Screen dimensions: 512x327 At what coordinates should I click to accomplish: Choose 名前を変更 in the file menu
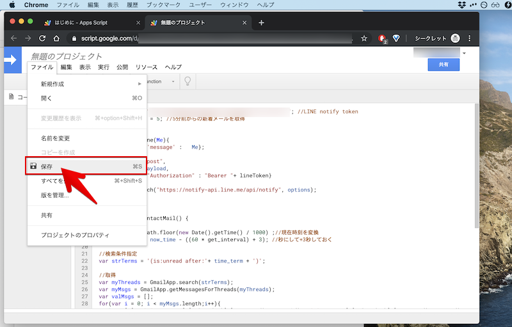coord(55,138)
